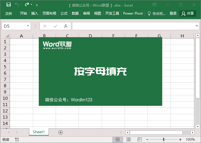Click the Cancel X icon in formula bar

pyautogui.click(x=45, y=26)
